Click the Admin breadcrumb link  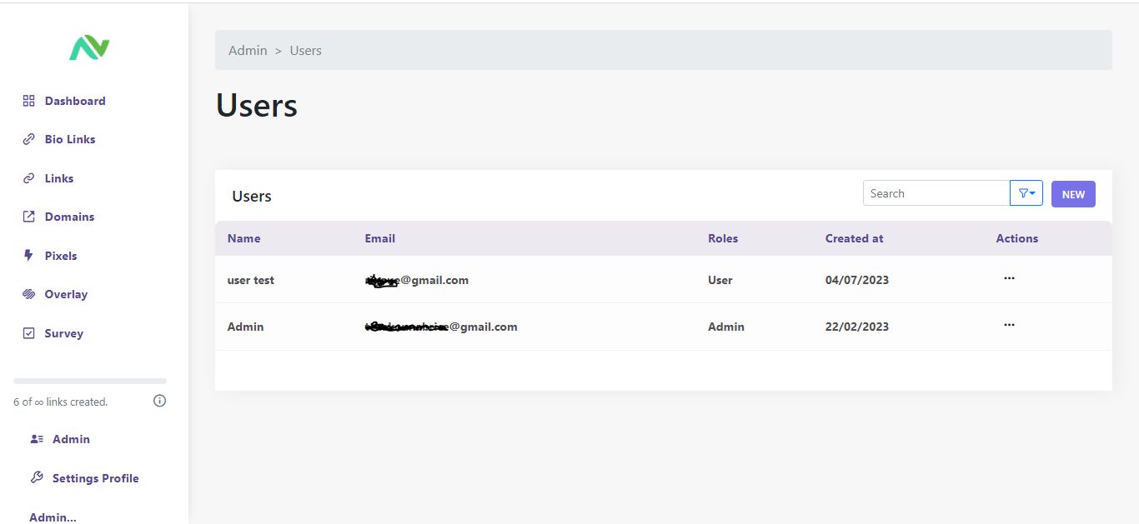[x=248, y=51]
